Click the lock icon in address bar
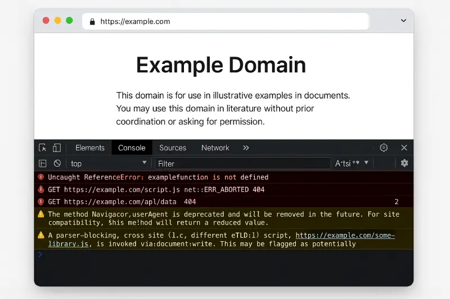The image size is (450, 299). click(x=92, y=22)
